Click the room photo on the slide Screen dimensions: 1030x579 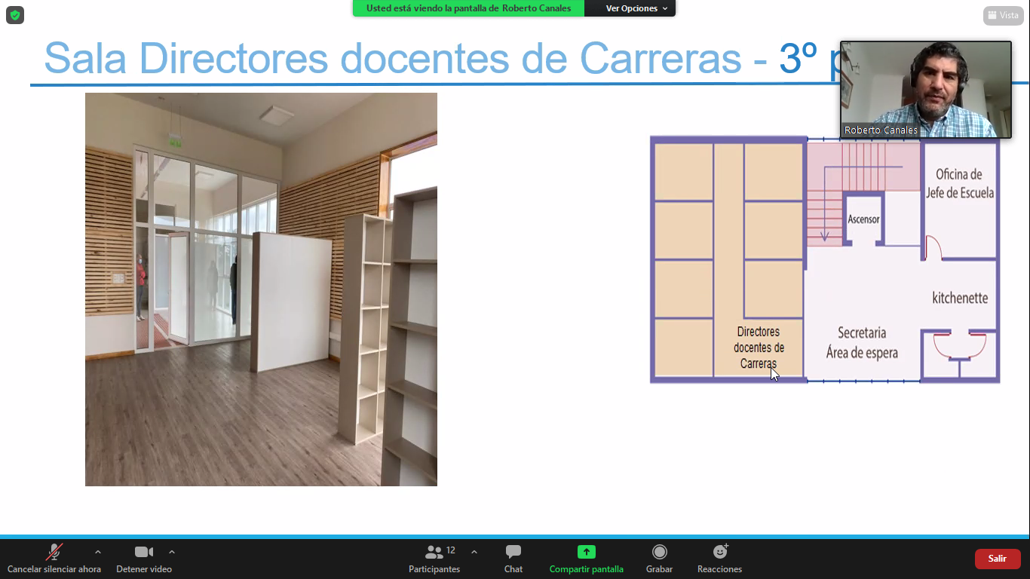click(261, 289)
